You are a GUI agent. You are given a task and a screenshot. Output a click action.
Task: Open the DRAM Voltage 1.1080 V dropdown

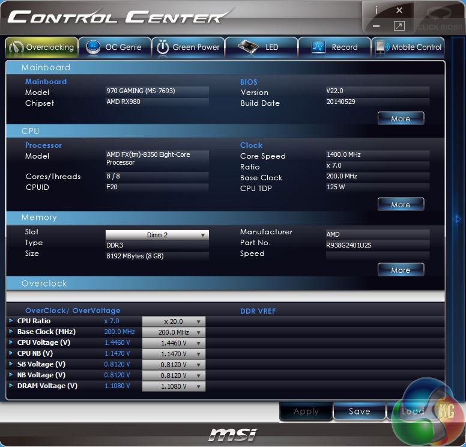174,386
